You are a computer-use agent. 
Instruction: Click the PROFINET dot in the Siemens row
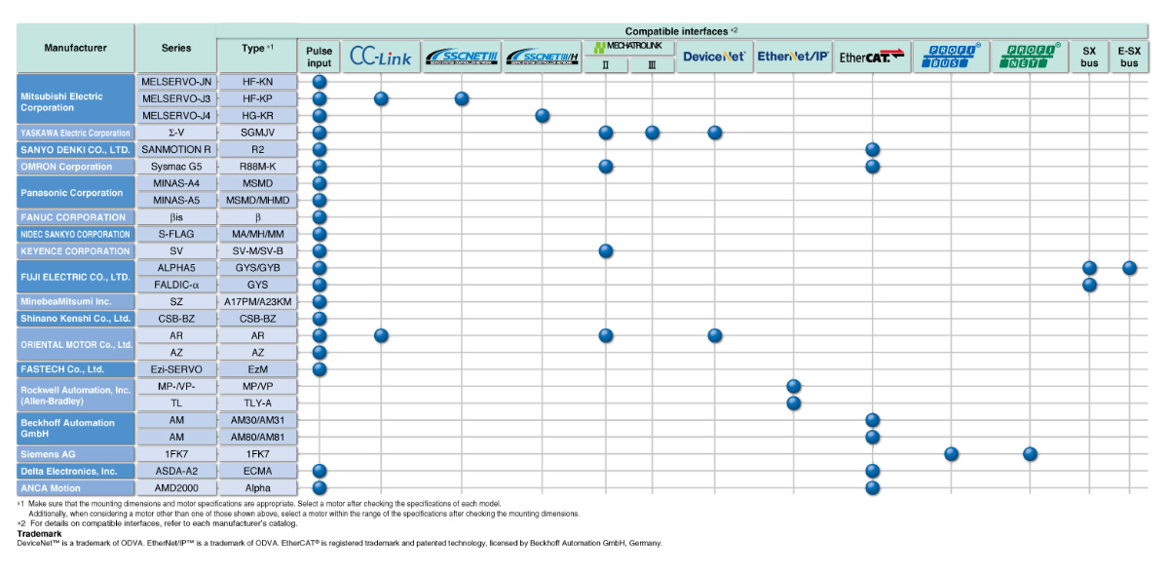point(1030,454)
